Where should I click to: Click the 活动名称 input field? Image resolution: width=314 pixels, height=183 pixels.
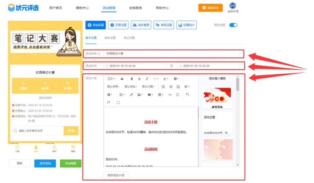point(172,54)
